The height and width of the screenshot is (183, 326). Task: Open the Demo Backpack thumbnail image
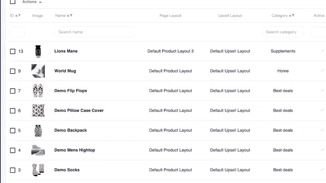tap(38, 130)
